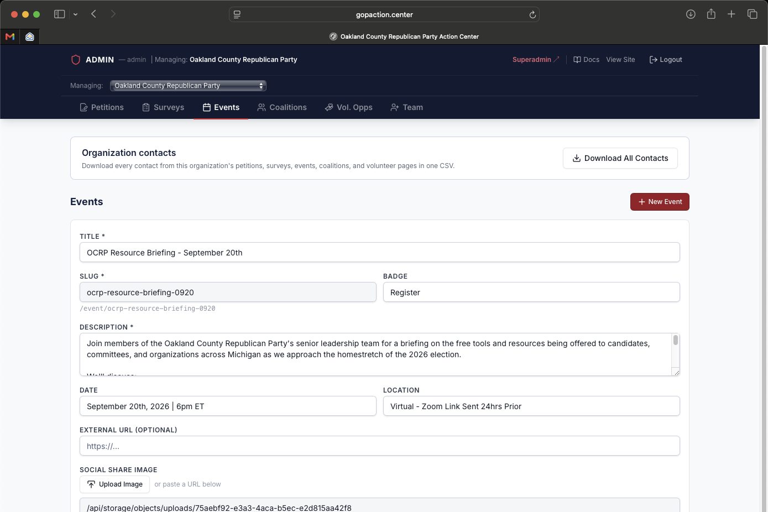Open a new tab with plus icon
768x512 pixels.
[731, 14]
